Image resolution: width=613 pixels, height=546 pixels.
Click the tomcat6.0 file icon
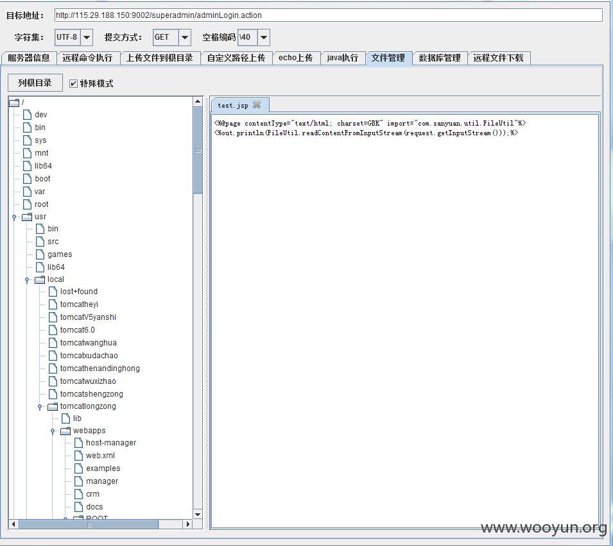[x=53, y=330]
